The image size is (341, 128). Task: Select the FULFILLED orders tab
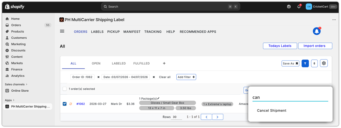[142, 63]
